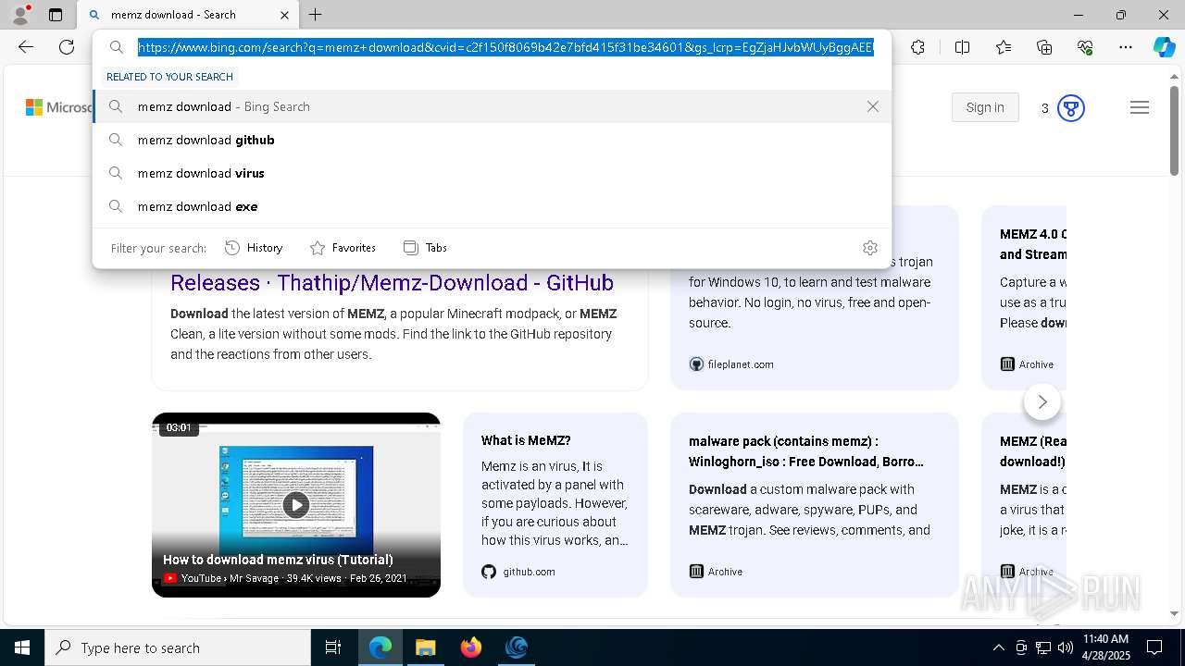
Task: Open a new tab with plus icon
Action: coord(316,15)
